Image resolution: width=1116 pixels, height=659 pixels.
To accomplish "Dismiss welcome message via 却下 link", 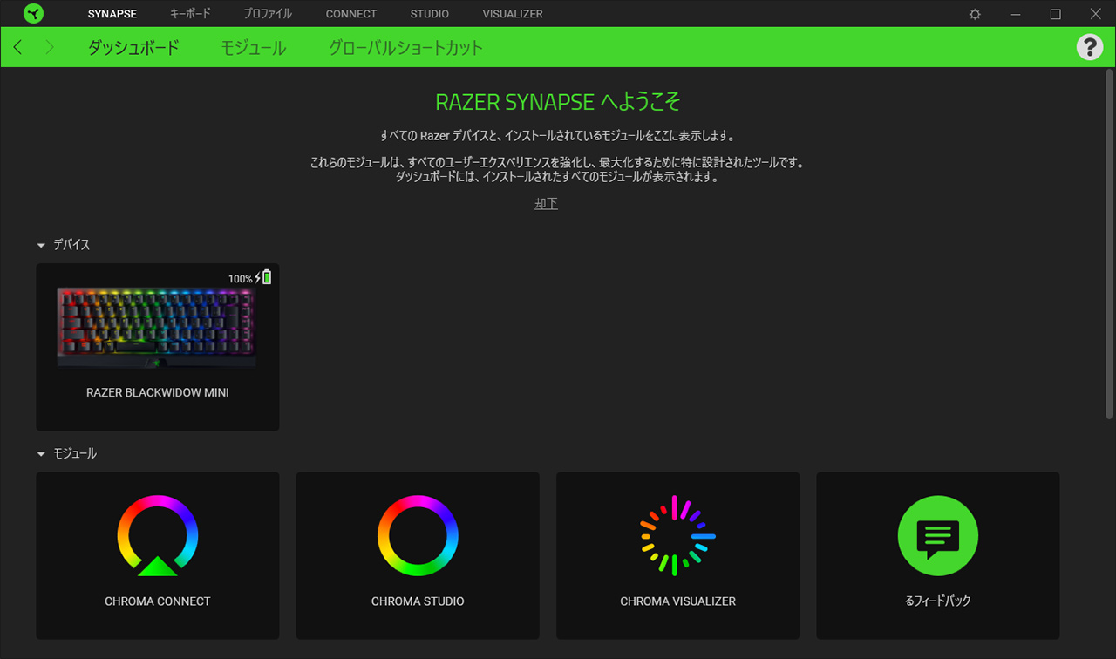I will tap(546, 203).
